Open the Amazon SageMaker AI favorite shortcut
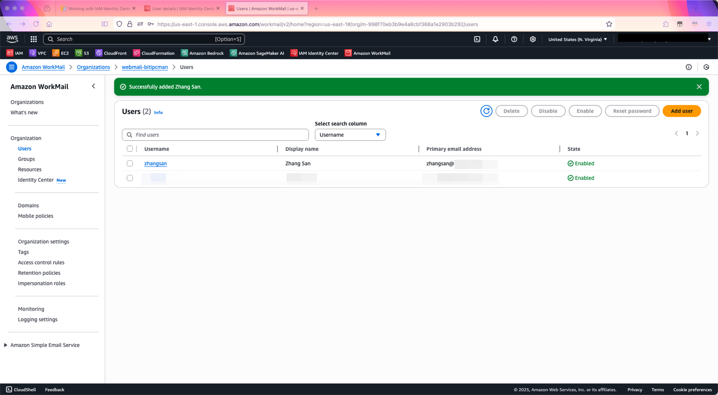The image size is (718, 395). coord(257,53)
